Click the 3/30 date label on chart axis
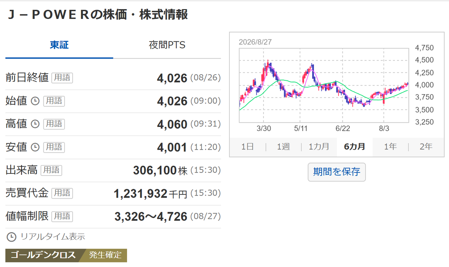449x267 pixels. [x=264, y=129]
